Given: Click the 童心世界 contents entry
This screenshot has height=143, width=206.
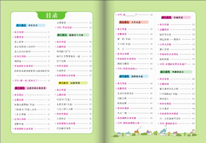Looking at the screenshot, I should pyautogui.click(x=19, y=42).
